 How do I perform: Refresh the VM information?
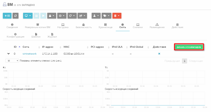click(x=16, y=16)
